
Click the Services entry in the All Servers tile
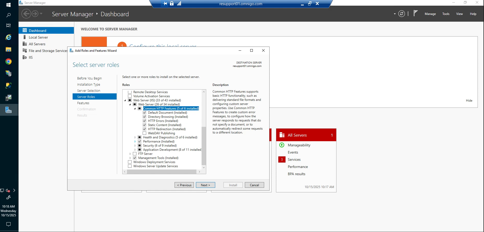(x=294, y=159)
